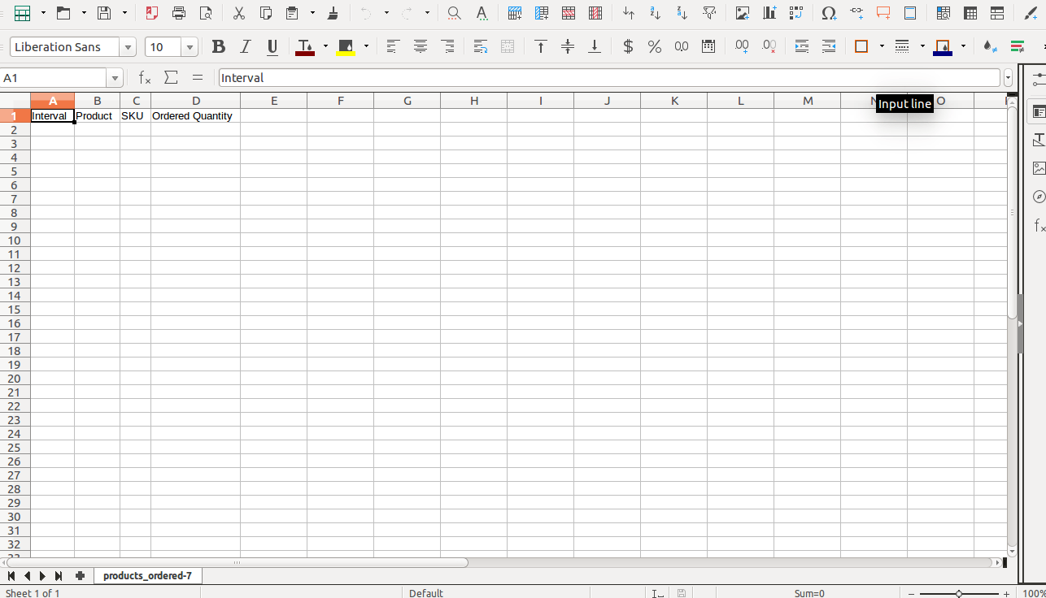Insert a hyperlink
This screenshot has width=1046, height=598.
pos(856,13)
